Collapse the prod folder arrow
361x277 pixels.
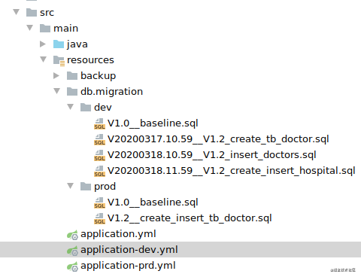tap(71, 186)
